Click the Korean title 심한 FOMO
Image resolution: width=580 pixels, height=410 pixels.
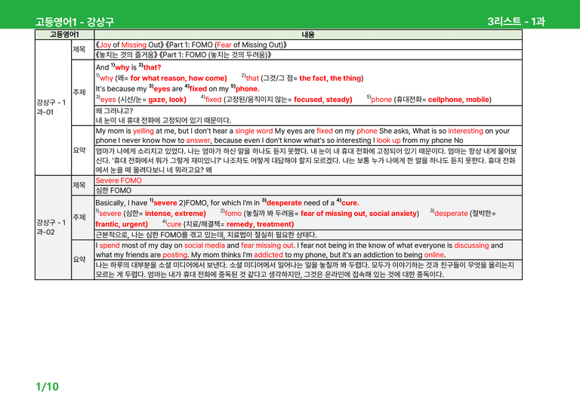click(113, 190)
